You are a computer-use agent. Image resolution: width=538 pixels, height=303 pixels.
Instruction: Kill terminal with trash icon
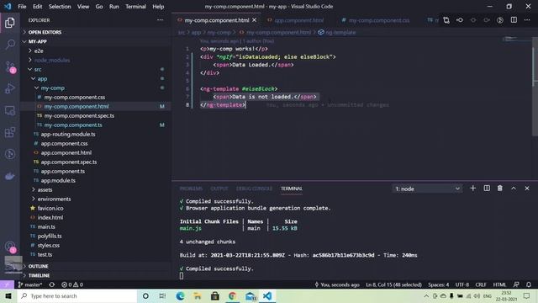click(500, 189)
